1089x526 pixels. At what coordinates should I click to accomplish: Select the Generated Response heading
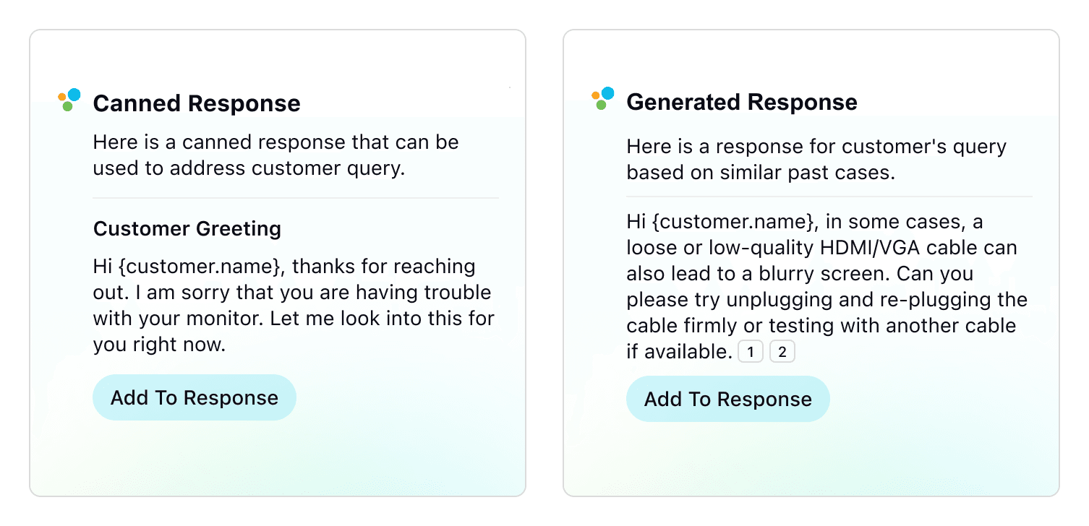coord(741,102)
